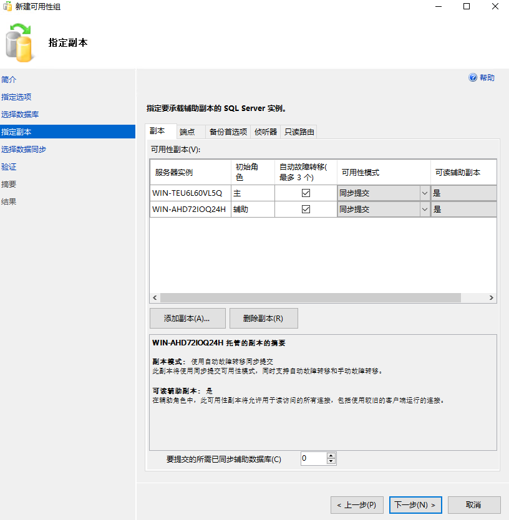Select server instance WIN-TEU6L60VL5Q cell
The image size is (509, 520).
pyautogui.click(x=190, y=193)
